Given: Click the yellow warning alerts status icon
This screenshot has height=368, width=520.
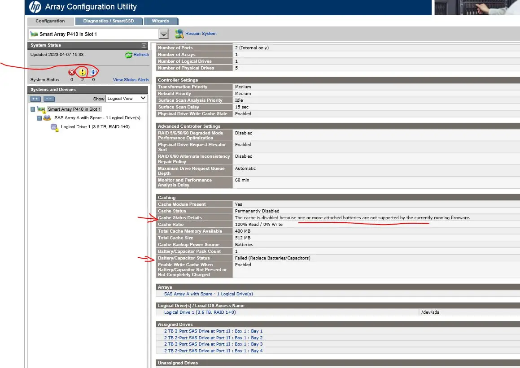Looking at the screenshot, I should (82, 72).
